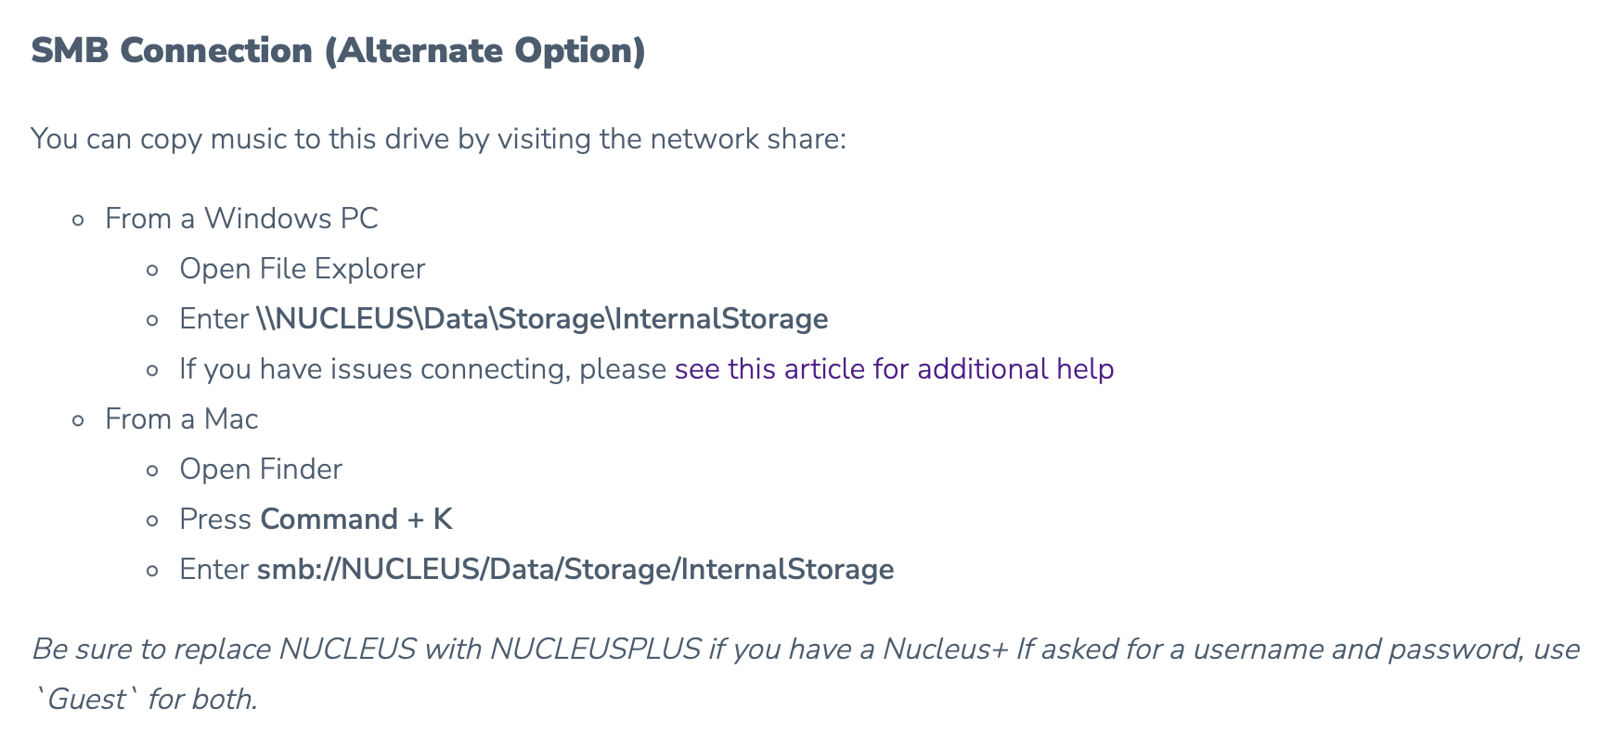Click the "SMB Connection (Alternate Option)" heading
The image size is (1602, 746).
[338, 50]
